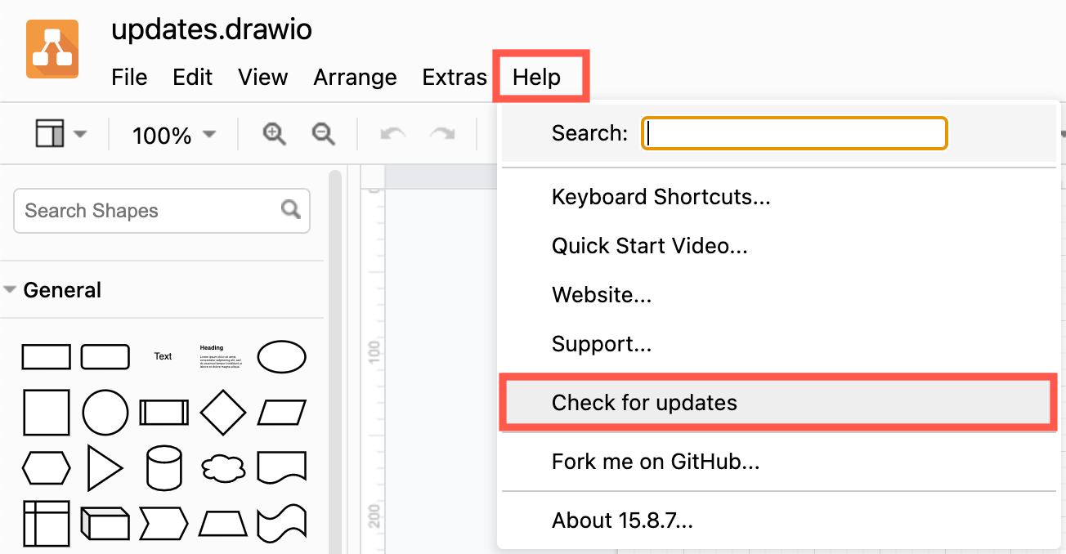Open the zoom level dropdown showing 100%
Screen dimensions: 1066x554
172,135
